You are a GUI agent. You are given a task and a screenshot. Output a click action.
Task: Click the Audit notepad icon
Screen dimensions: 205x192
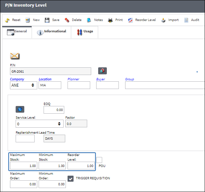point(186,20)
